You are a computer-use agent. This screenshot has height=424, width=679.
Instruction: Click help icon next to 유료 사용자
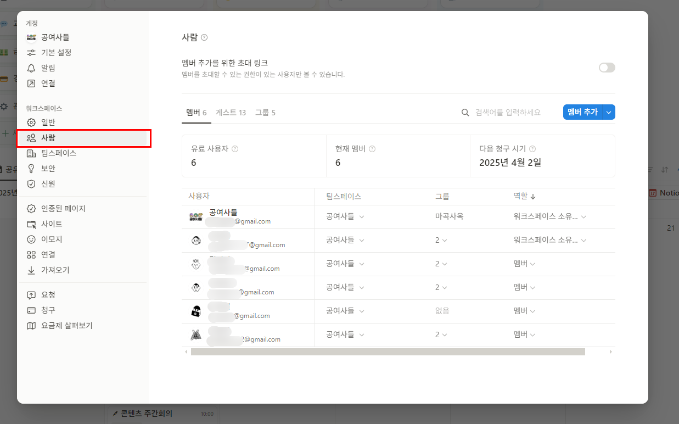pos(235,149)
